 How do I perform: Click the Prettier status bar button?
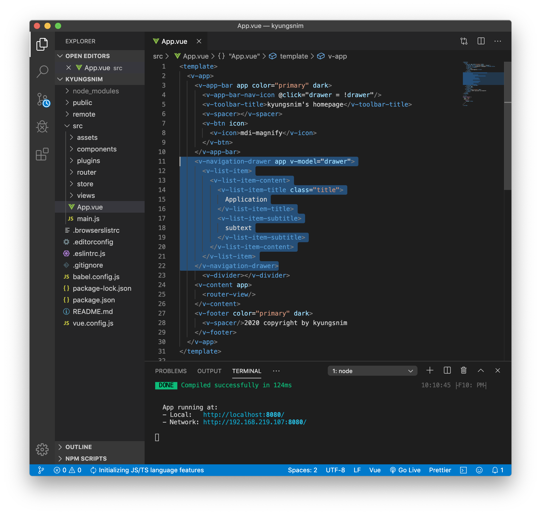(440, 470)
